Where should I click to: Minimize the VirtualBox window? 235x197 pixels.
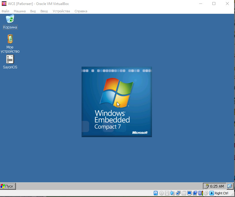[201, 4]
